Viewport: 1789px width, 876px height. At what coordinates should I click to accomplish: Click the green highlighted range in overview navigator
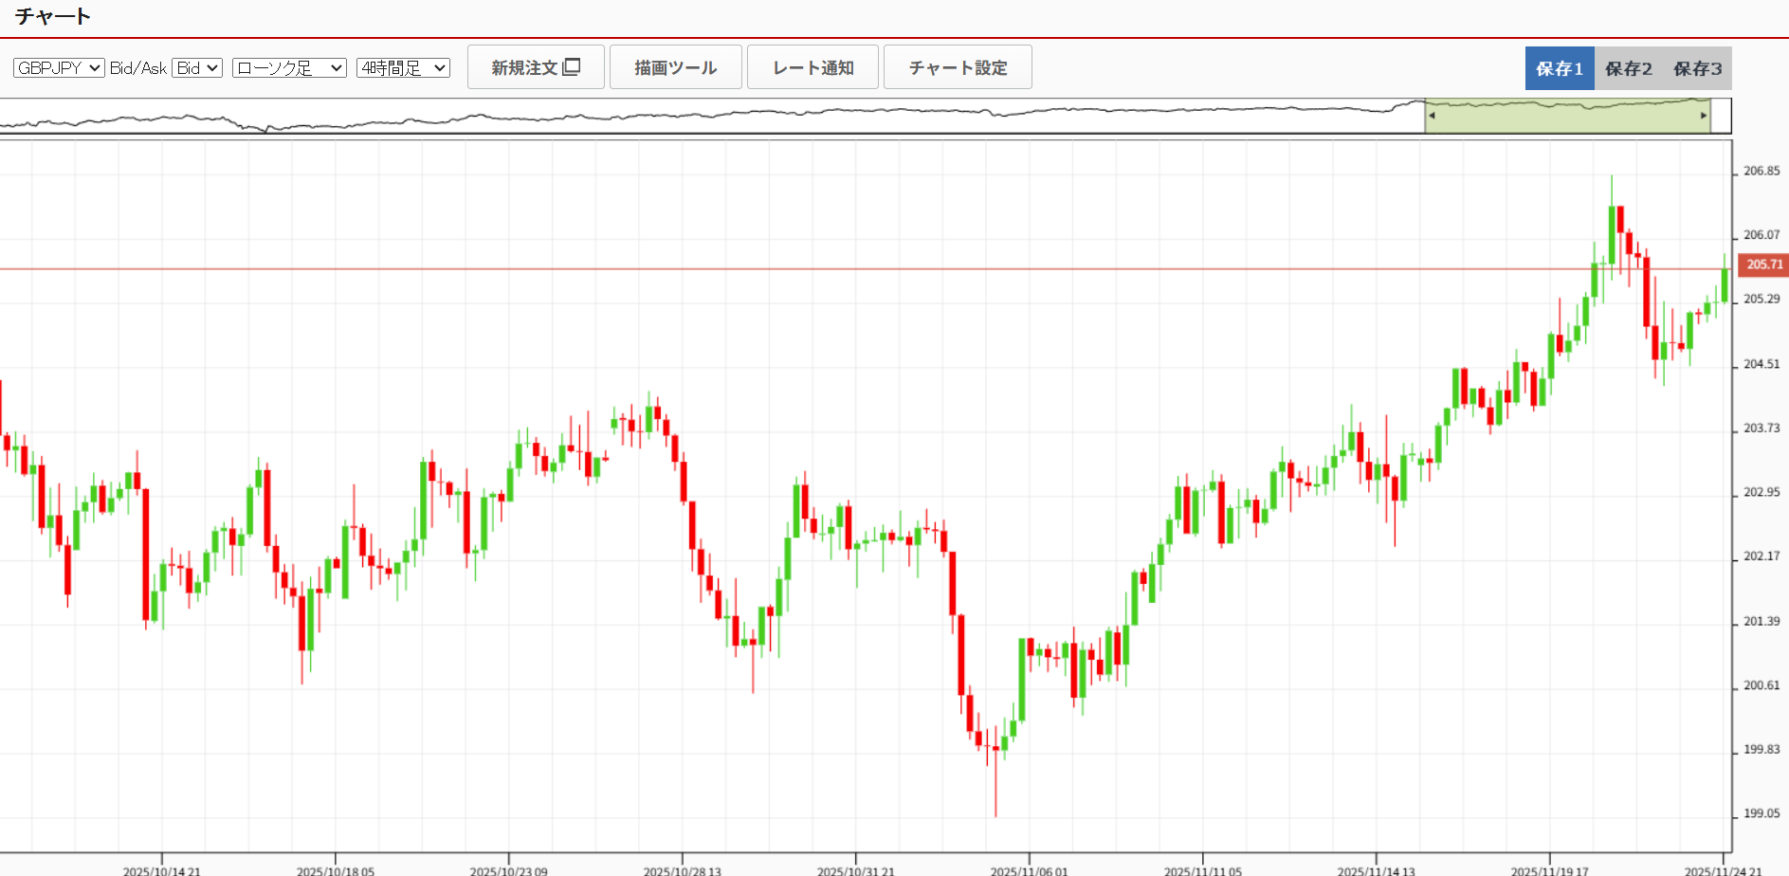pyautogui.click(x=1564, y=117)
